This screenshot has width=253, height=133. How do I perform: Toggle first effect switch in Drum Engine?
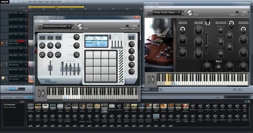pyautogui.click(x=42, y=38)
